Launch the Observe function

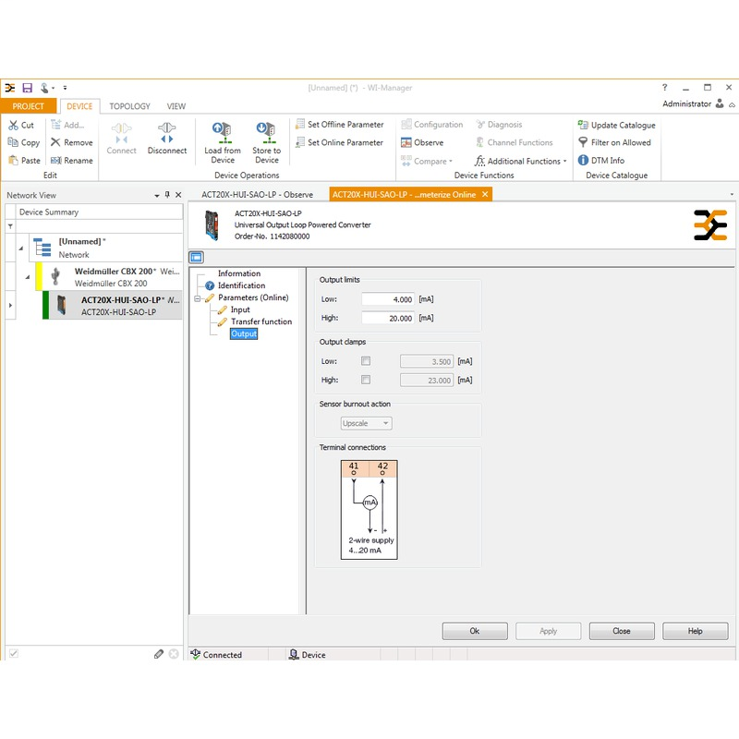coord(422,142)
